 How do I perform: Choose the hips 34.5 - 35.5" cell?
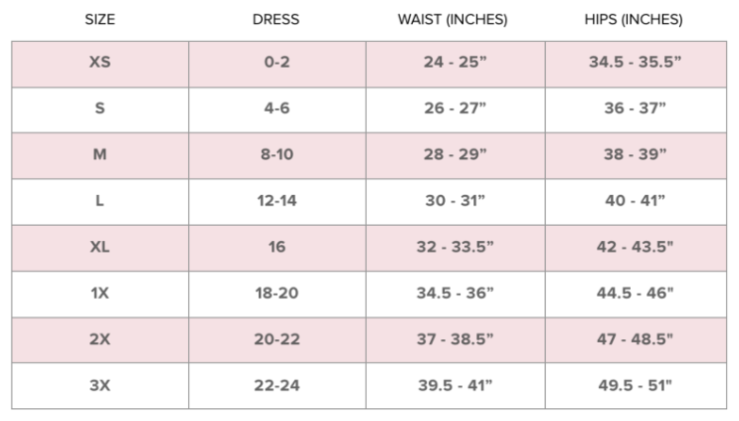click(635, 63)
